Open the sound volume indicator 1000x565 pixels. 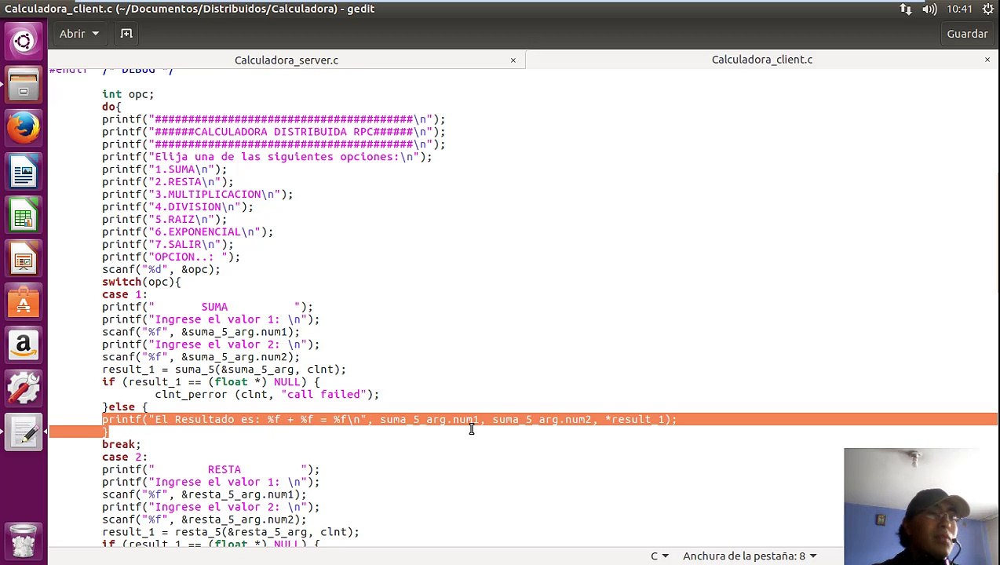[x=929, y=9]
